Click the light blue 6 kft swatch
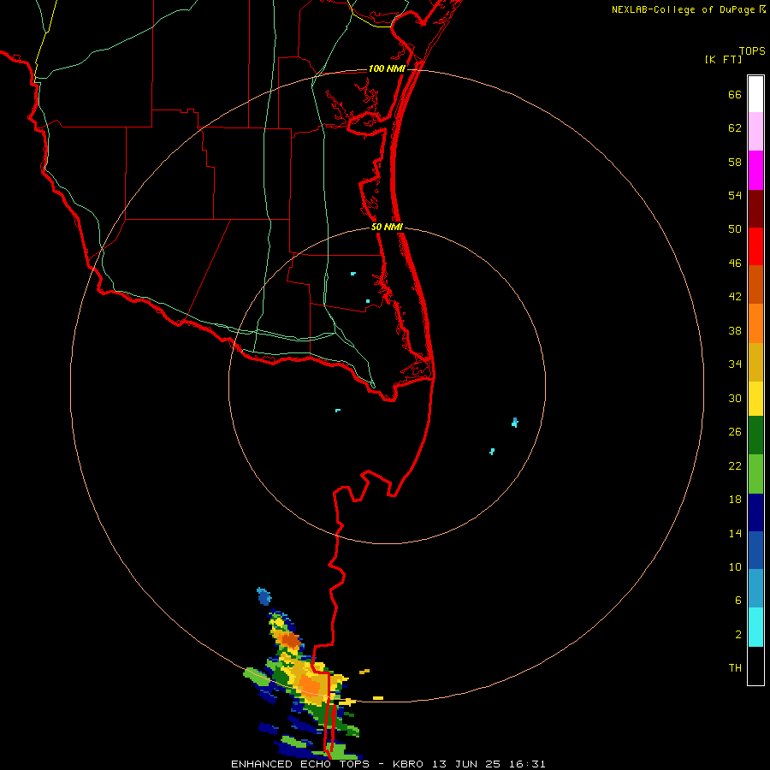The image size is (770, 770). pos(755,588)
